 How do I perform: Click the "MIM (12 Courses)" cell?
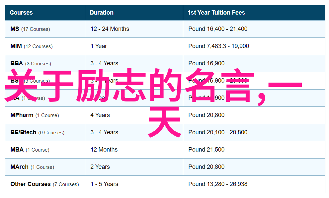[x=45, y=46]
